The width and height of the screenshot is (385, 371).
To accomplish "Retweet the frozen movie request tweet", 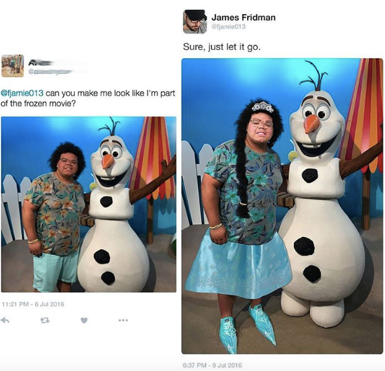I will tap(45, 320).
